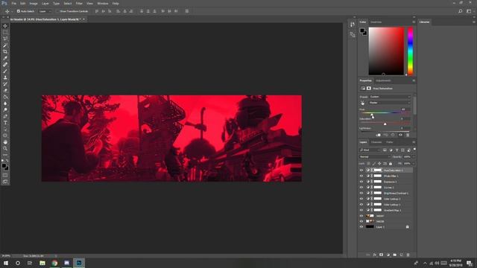Hide the Photo Filter 1 layer
Viewport: 477px width, 268px height.
pos(361,176)
